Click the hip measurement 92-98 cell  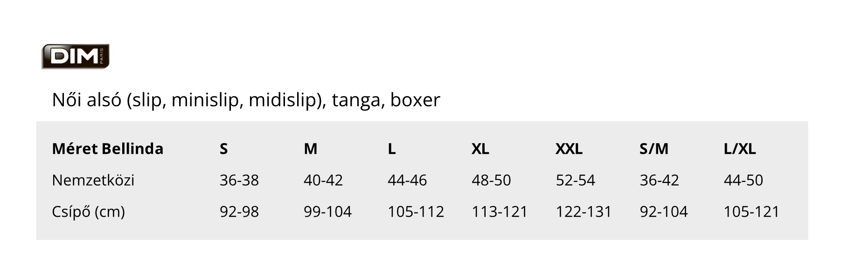239,212
